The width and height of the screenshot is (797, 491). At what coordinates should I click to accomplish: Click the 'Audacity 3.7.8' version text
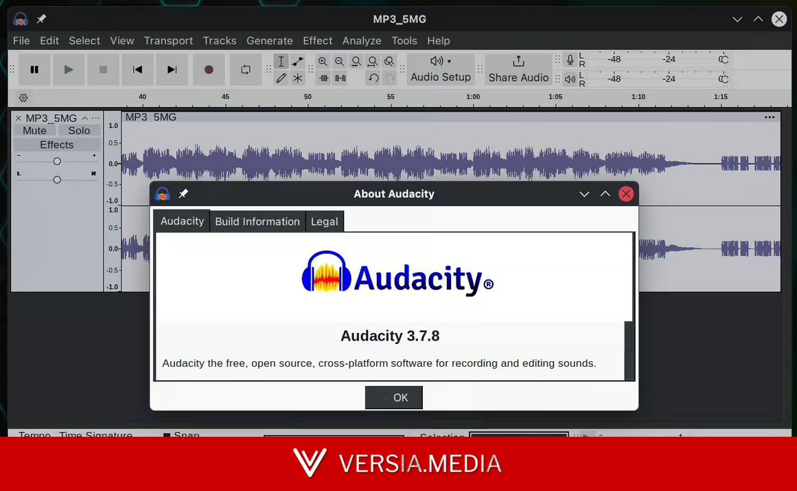(x=390, y=336)
